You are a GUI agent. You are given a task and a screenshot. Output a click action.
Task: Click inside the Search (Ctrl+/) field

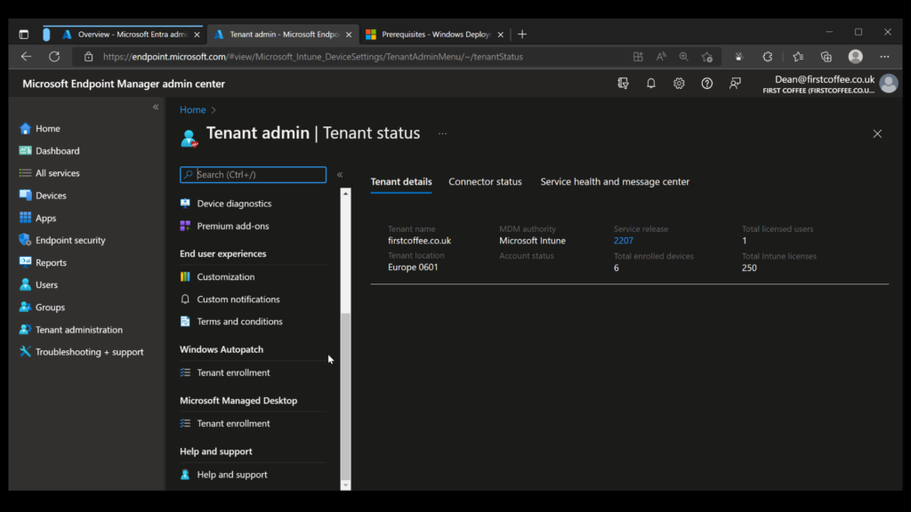pyautogui.click(x=253, y=175)
